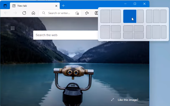Snap to narrow left zone of wide-center layout
The height and width of the screenshot is (106, 170).
click(x=149, y=32)
